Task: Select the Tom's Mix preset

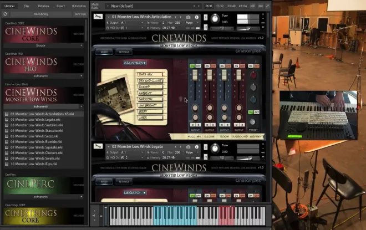Action: click(x=150, y=74)
